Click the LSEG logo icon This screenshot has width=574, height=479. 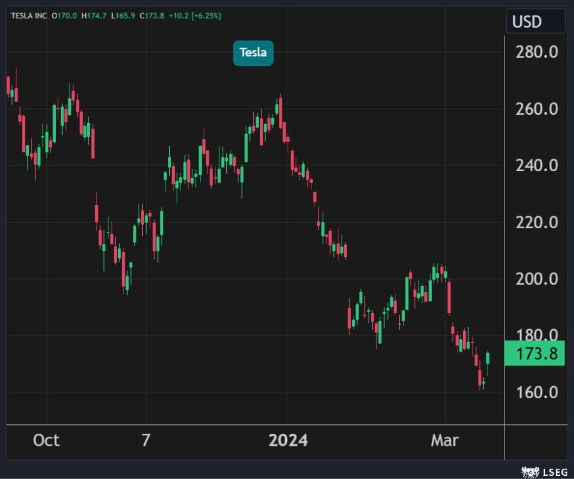(530, 471)
